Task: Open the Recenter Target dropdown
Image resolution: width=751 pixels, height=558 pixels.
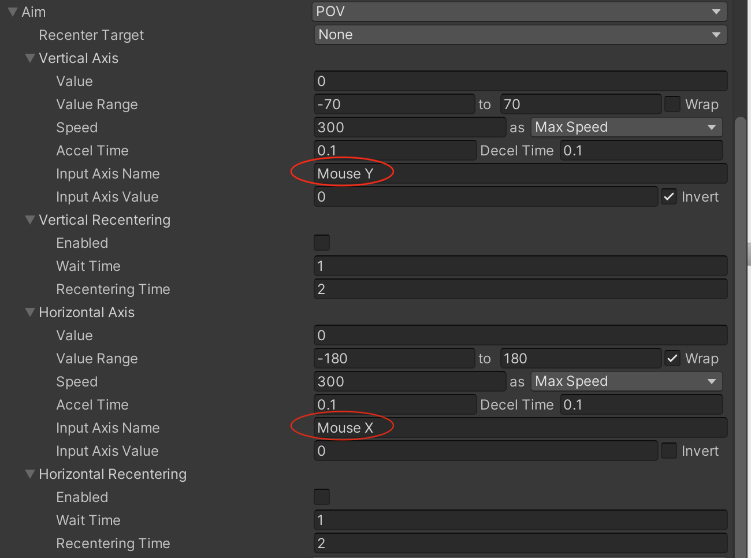Action: [x=520, y=35]
